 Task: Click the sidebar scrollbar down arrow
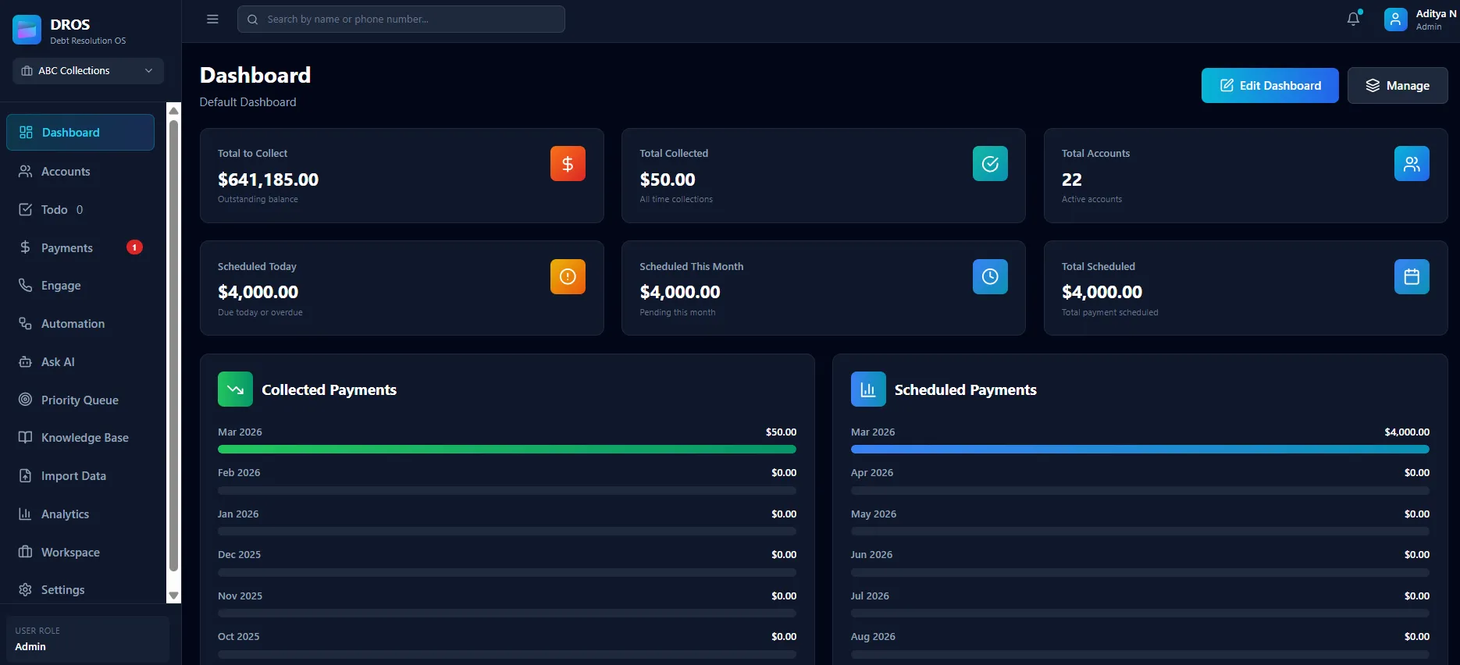coord(174,596)
